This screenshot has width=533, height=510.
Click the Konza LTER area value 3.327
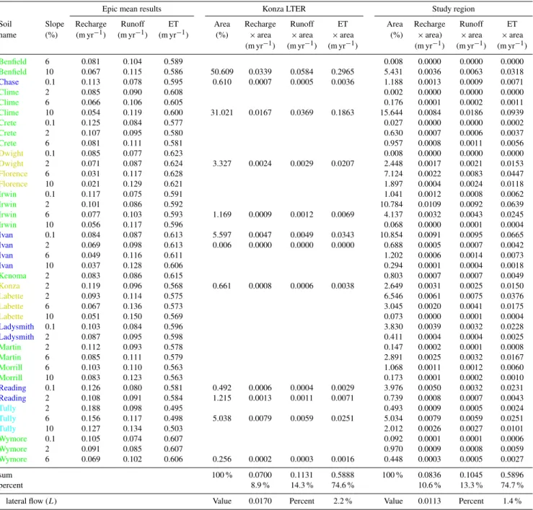click(222, 164)
